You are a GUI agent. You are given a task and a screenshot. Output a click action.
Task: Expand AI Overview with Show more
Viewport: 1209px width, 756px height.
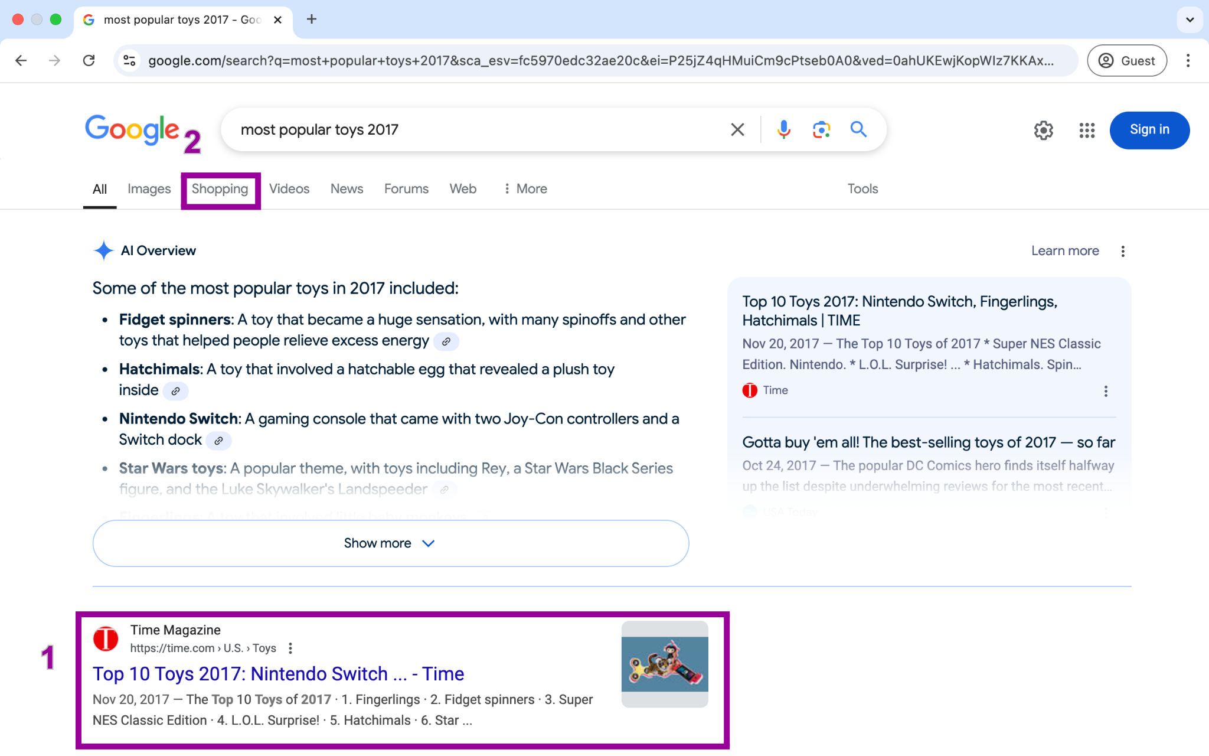(x=391, y=543)
